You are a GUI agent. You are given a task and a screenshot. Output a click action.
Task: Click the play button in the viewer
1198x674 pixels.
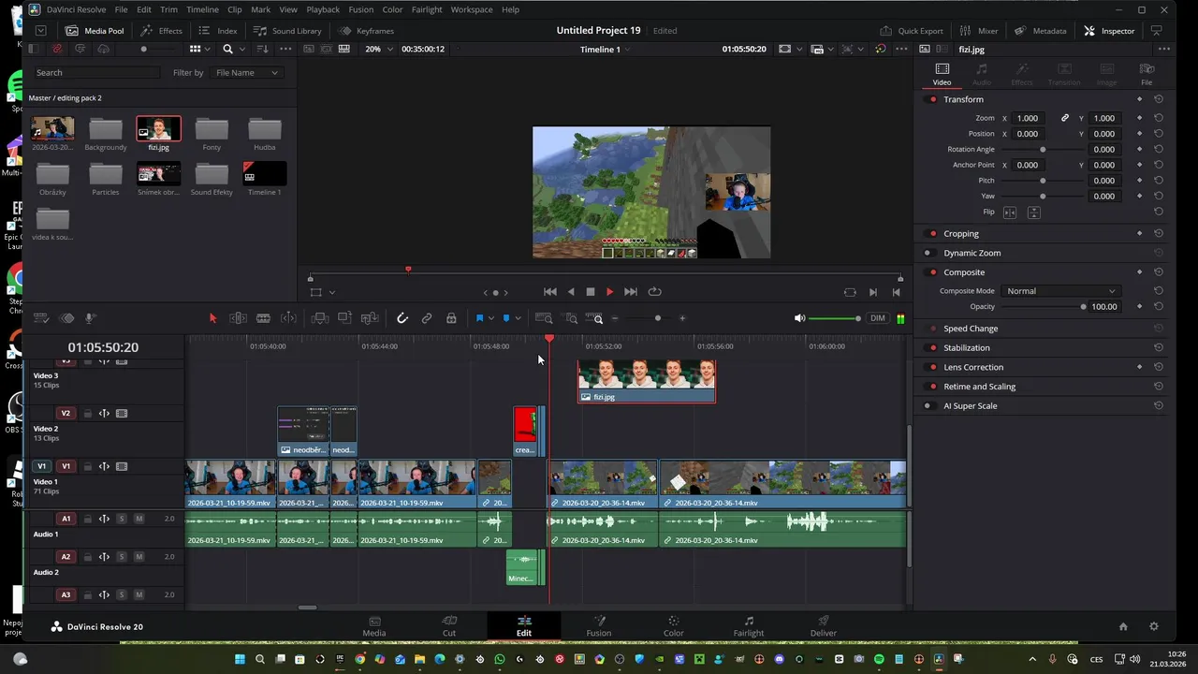click(609, 292)
